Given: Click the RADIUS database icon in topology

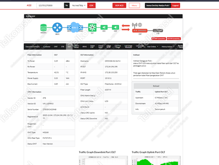Looking at the screenshot, I should [x=43, y=27].
